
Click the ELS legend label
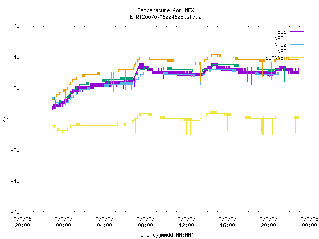point(282,32)
